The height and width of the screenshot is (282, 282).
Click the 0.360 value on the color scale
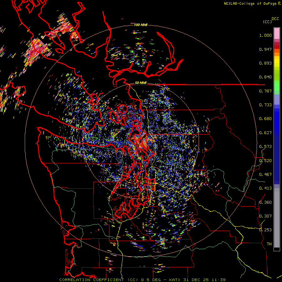pos(265,202)
